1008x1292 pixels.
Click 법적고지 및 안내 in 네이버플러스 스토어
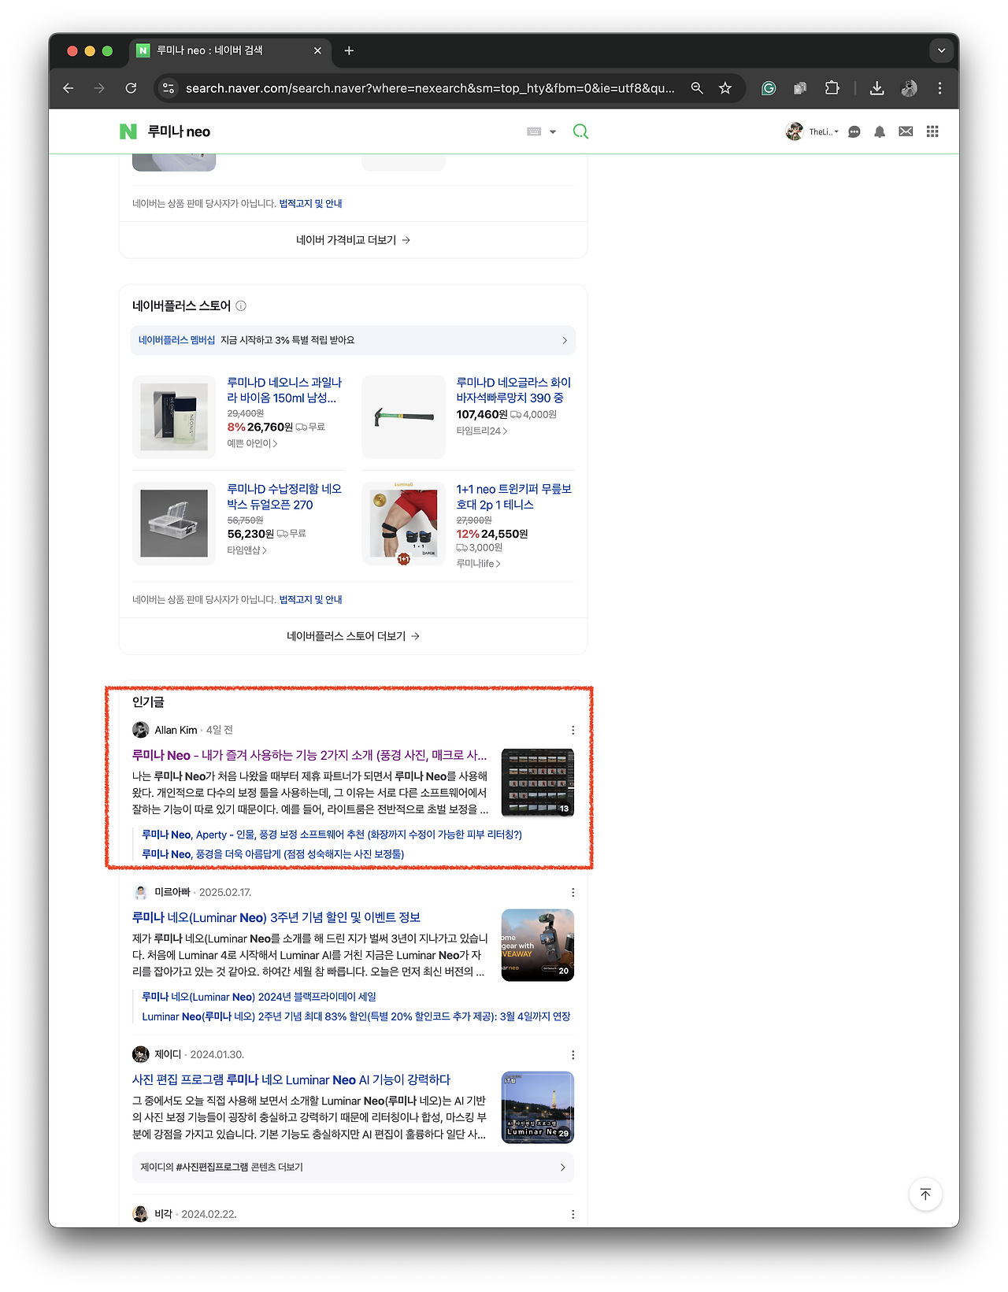point(310,599)
